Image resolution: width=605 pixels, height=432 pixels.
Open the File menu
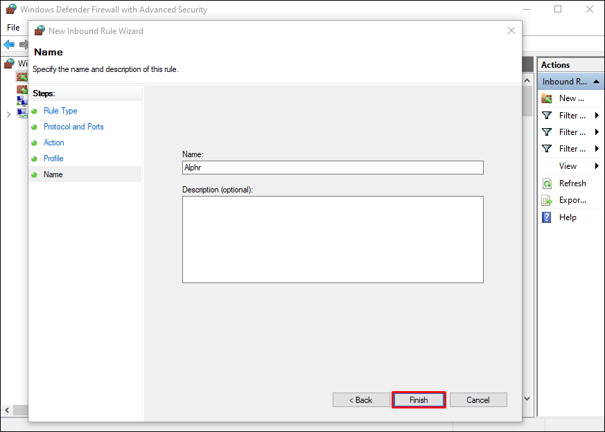pos(13,28)
